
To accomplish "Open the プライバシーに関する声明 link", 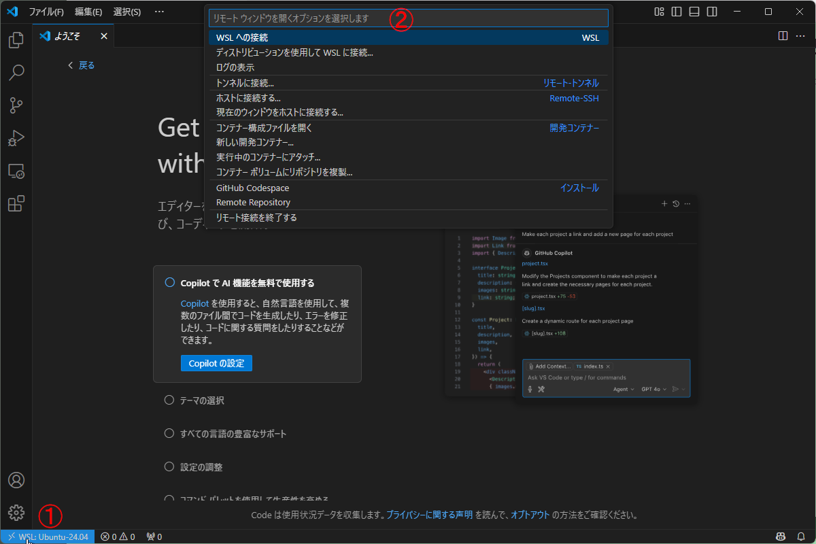I will coord(429,515).
